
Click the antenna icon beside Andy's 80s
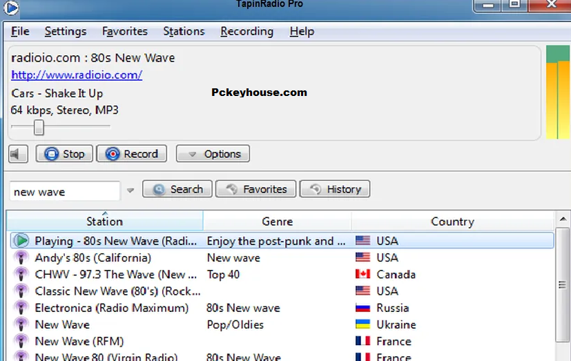pos(21,257)
